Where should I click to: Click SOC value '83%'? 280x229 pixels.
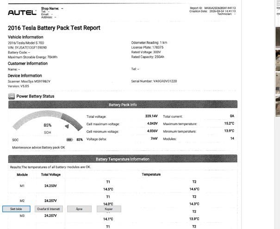(80, 140)
